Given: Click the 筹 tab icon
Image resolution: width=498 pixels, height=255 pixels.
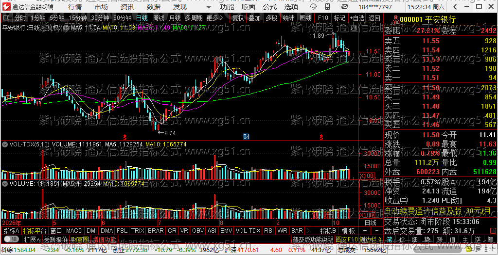Looking at the screenshot, I should (490, 239).
